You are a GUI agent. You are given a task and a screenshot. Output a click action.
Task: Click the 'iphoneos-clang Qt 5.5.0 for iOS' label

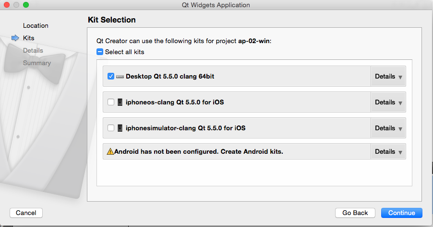[x=175, y=102]
